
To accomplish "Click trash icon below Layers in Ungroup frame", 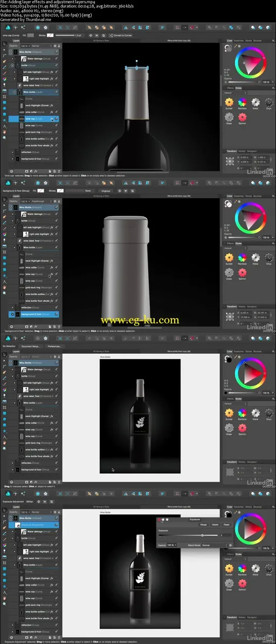I will tap(59, 326).
